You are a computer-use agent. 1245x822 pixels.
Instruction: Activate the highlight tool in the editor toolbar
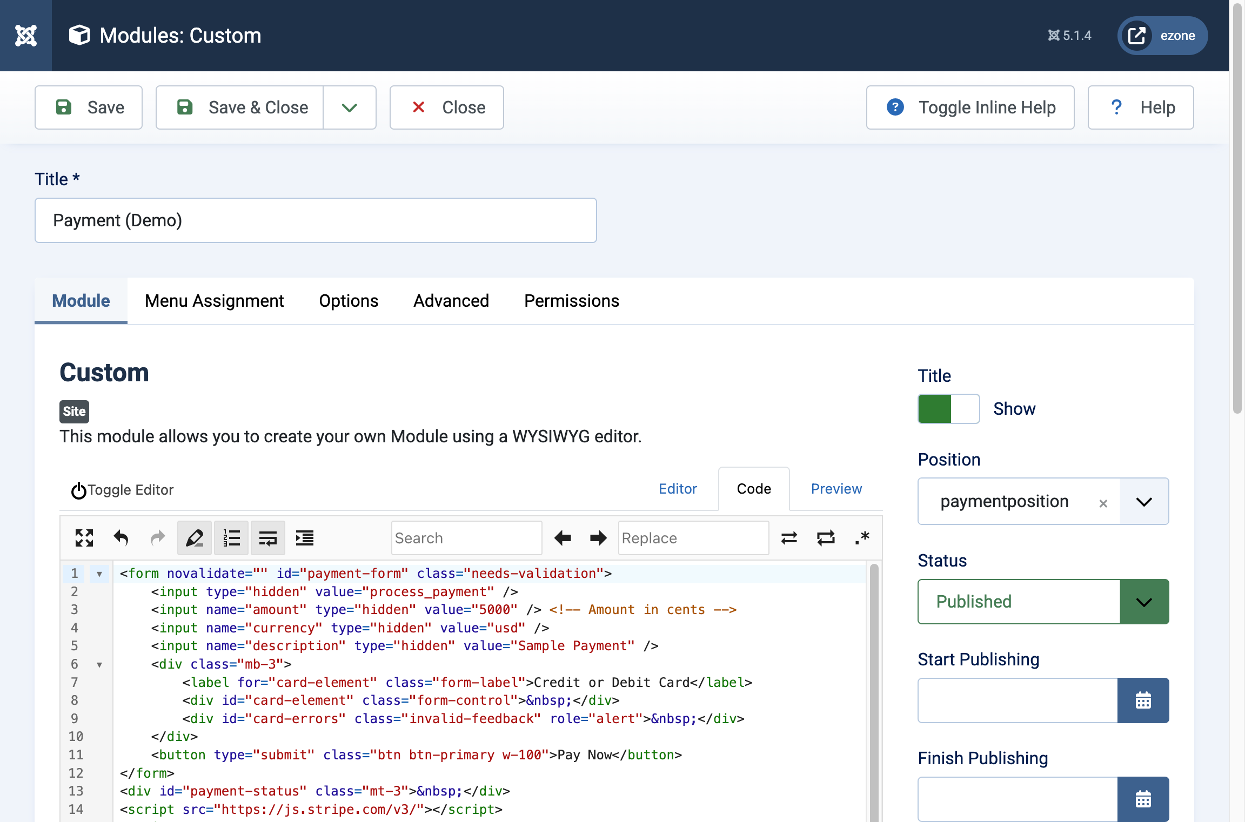[194, 538]
